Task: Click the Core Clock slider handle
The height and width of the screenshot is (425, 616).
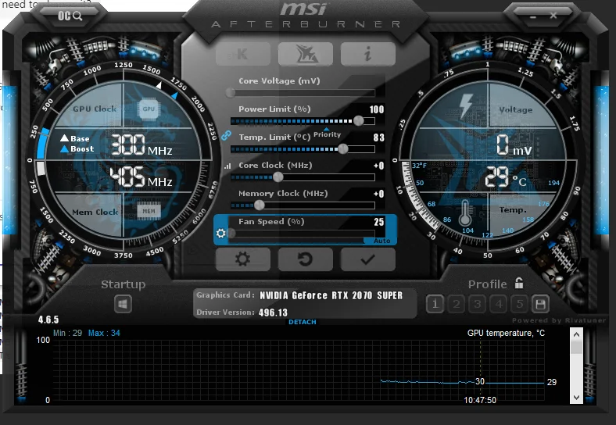Action: click(x=278, y=177)
